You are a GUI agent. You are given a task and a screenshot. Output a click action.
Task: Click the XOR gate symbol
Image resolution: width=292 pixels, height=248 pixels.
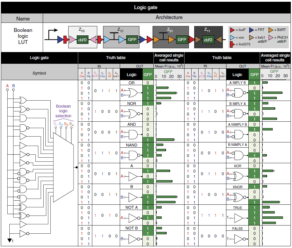point(237,176)
